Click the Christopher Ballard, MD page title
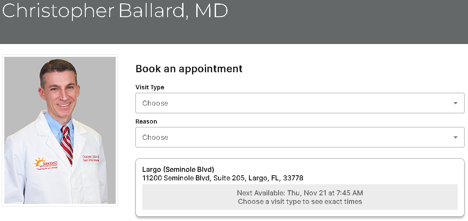Viewport: 468px width, 221px height. click(x=114, y=11)
